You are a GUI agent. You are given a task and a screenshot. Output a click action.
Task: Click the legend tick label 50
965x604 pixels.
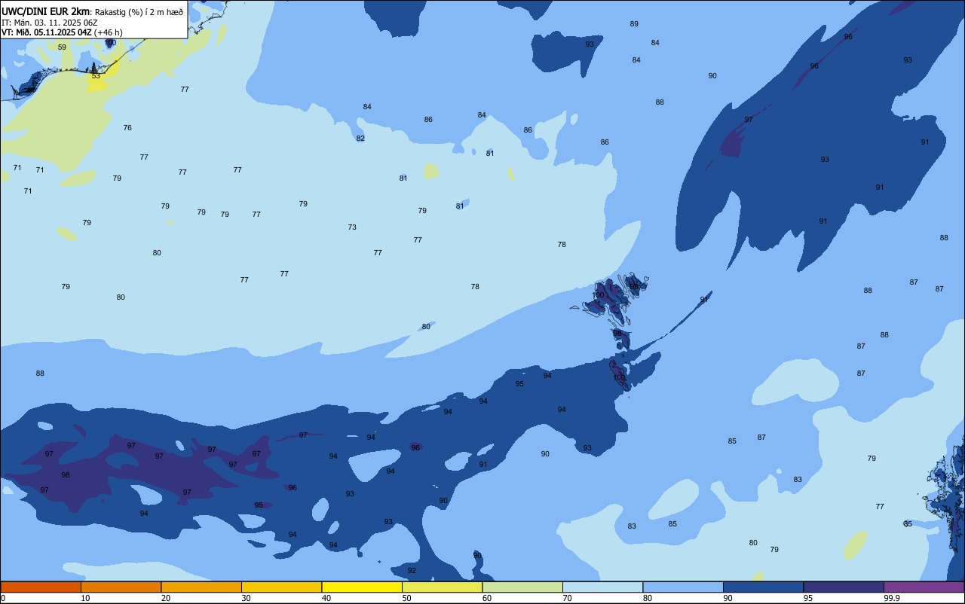click(x=407, y=598)
